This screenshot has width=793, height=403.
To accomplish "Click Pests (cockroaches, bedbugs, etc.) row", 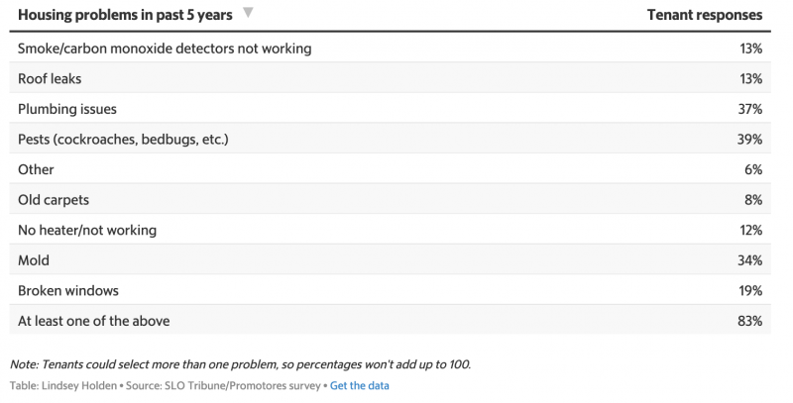I will [x=390, y=140].
